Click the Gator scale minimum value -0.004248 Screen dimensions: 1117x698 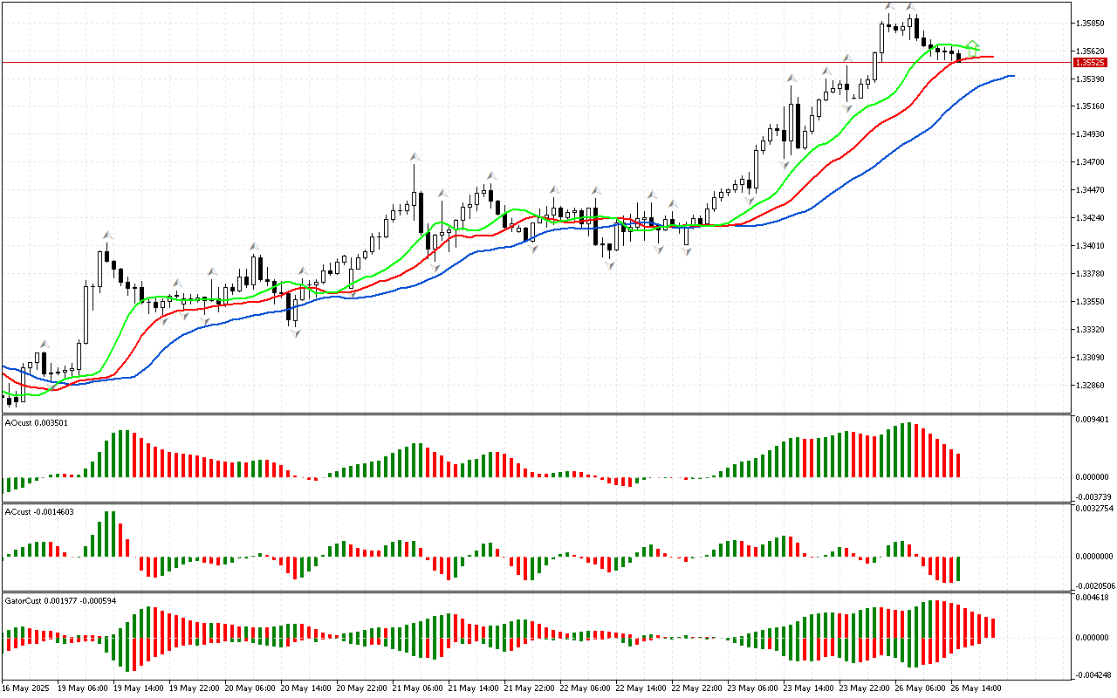(x=1093, y=674)
